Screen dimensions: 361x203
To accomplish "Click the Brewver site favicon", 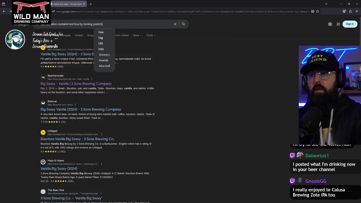I will (x=43, y=103).
